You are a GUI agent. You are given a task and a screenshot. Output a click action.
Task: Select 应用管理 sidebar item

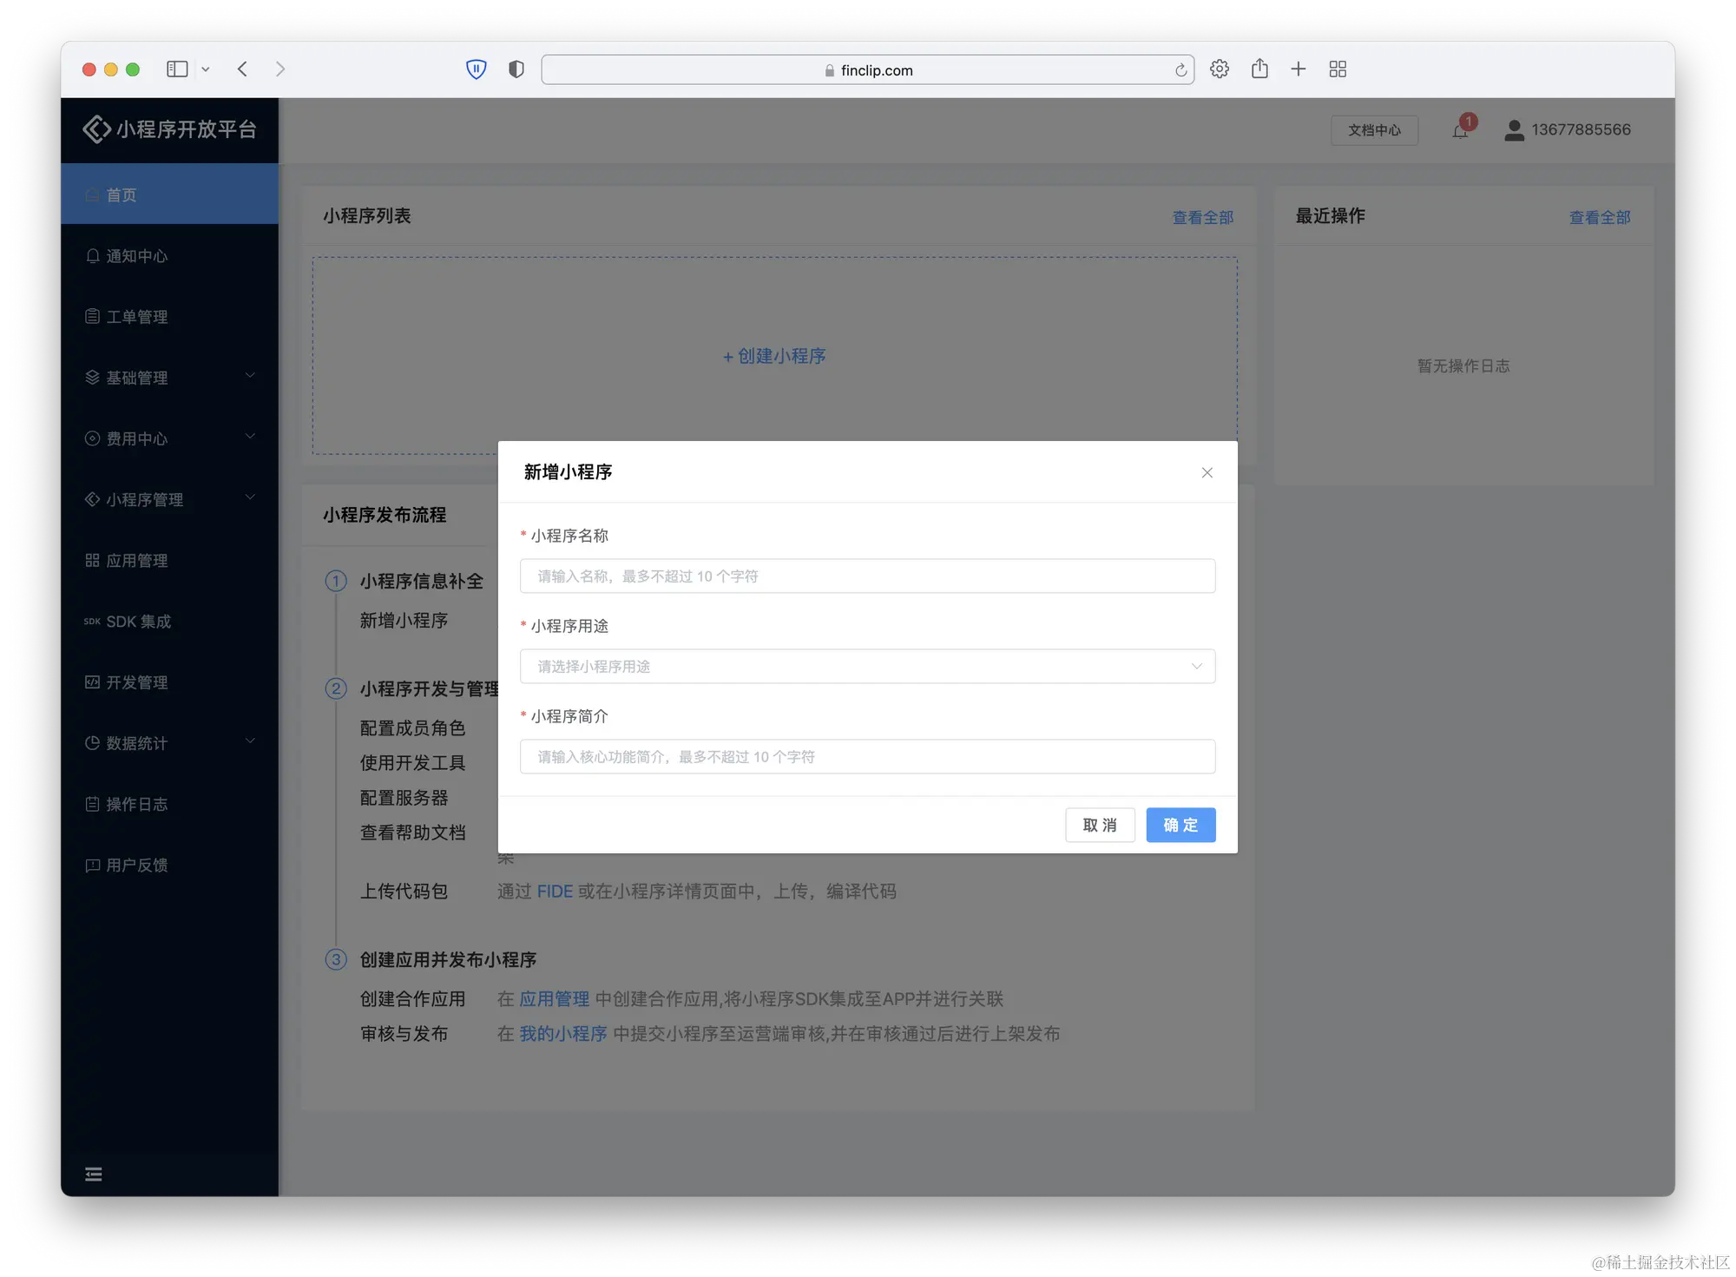(136, 561)
